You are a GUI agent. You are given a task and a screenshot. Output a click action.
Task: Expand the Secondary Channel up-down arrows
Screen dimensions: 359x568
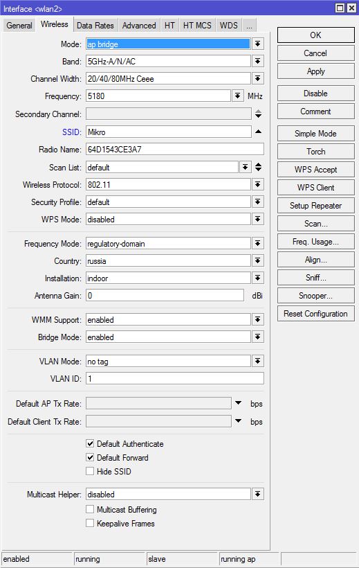[x=258, y=114]
